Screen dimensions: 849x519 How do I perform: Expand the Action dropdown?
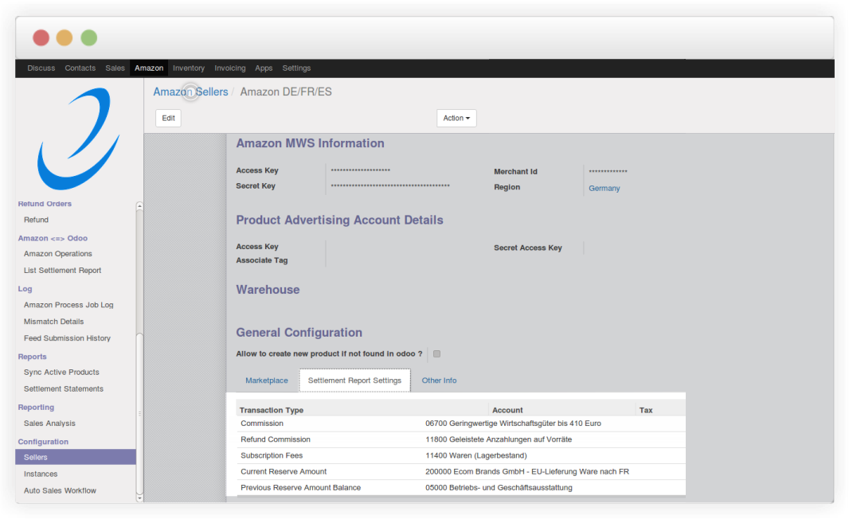(456, 118)
